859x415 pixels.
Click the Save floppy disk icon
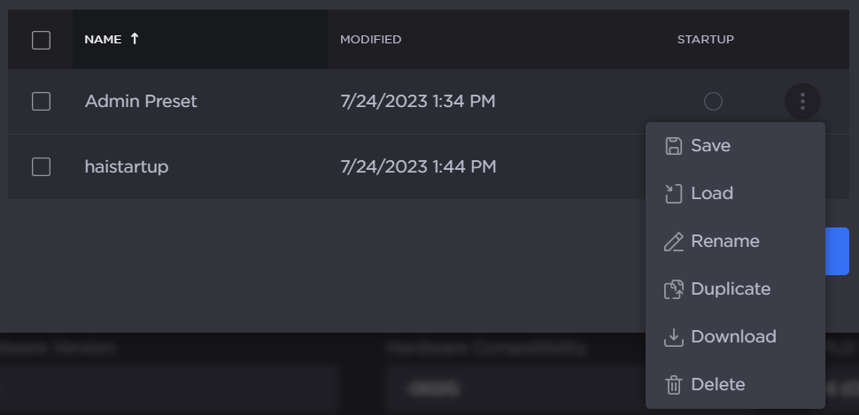[674, 146]
